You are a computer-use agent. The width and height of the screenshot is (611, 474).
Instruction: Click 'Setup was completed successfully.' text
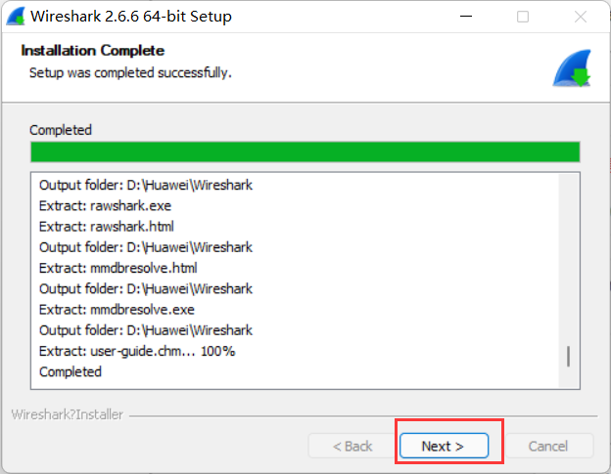click(130, 72)
